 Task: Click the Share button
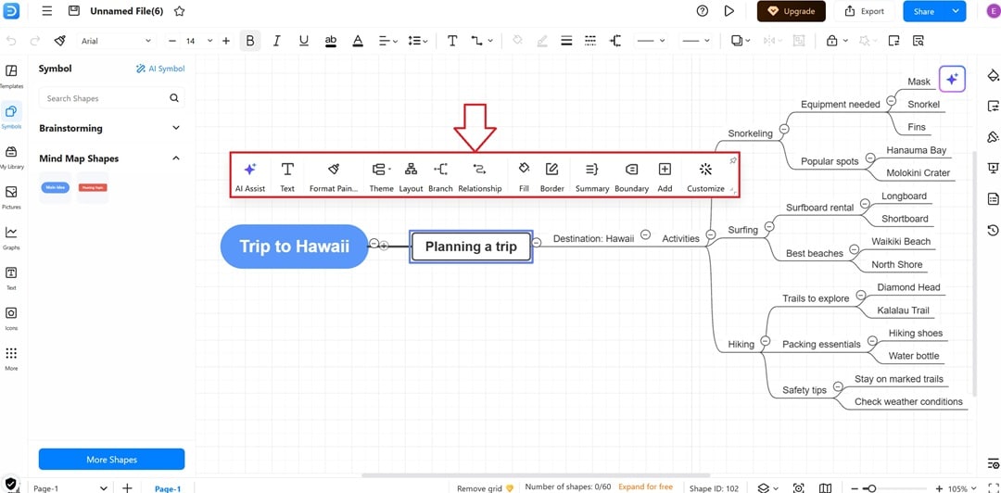(x=924, y=11)
